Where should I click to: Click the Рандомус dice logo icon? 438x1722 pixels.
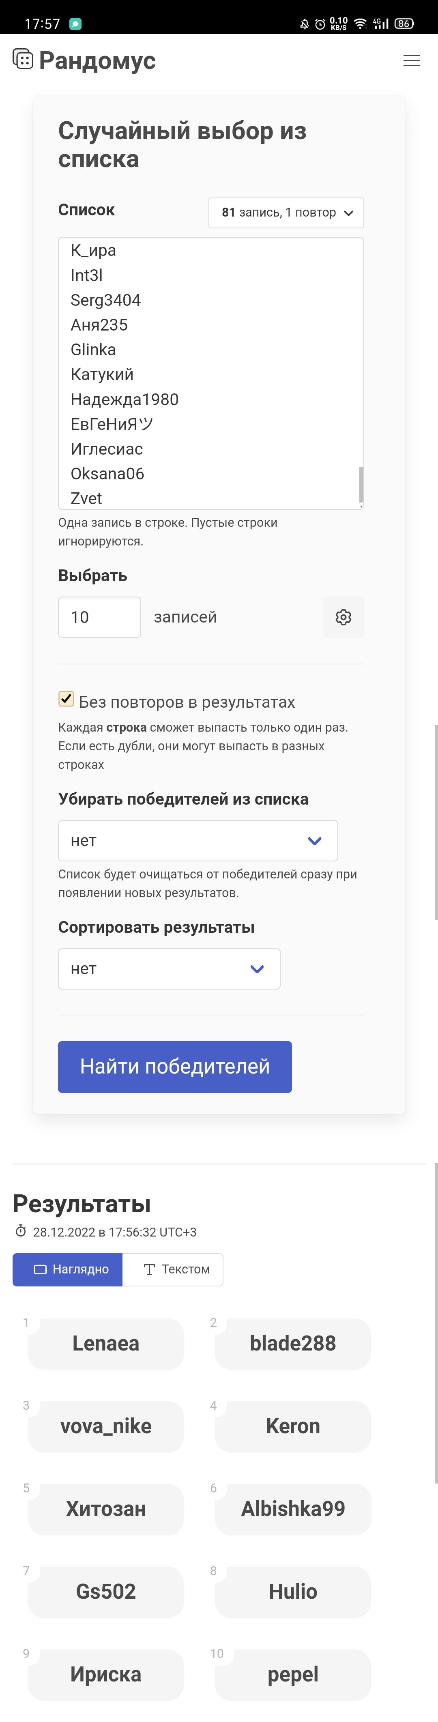(x=23, y=59)
